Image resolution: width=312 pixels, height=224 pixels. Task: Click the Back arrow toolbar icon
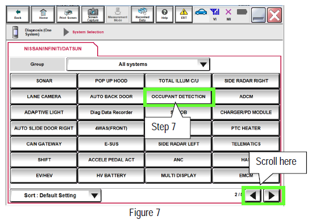click(x=18, y=14)
